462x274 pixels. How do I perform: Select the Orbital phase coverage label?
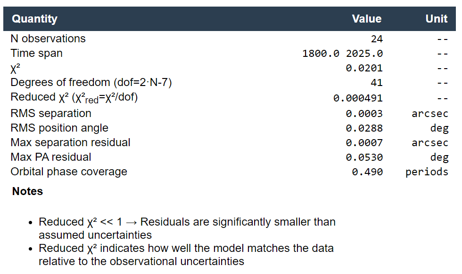69,172
